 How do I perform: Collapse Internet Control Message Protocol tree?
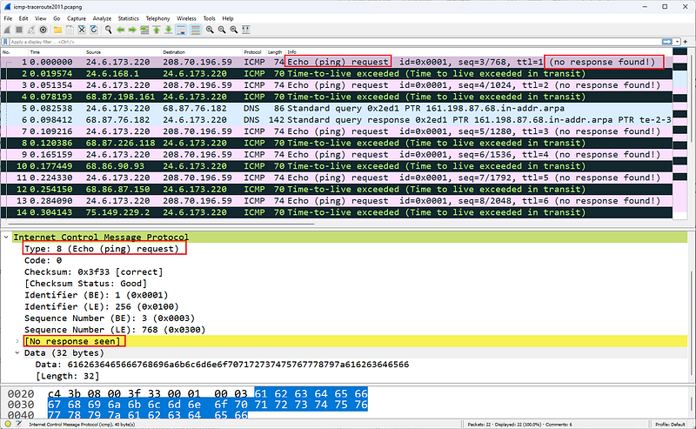6,238
